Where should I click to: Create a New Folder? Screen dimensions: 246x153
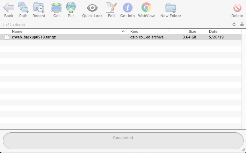point(171,10)
